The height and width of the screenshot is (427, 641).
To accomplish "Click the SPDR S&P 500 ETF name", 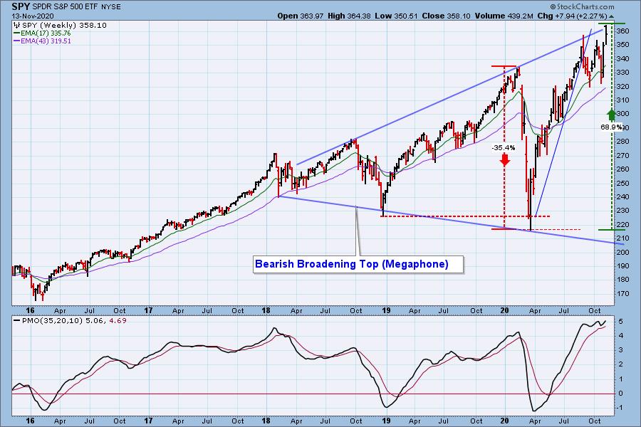I will (x=66, y=7).
